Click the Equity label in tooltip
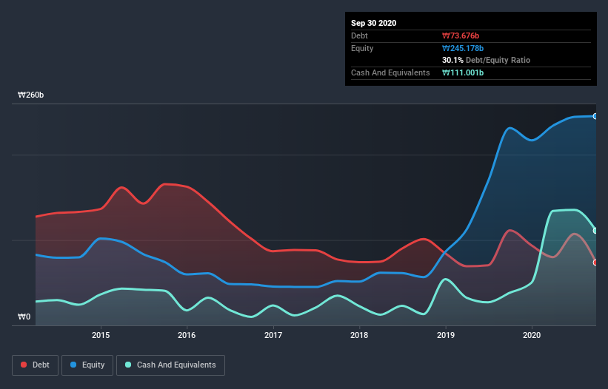 click(362, 48)
